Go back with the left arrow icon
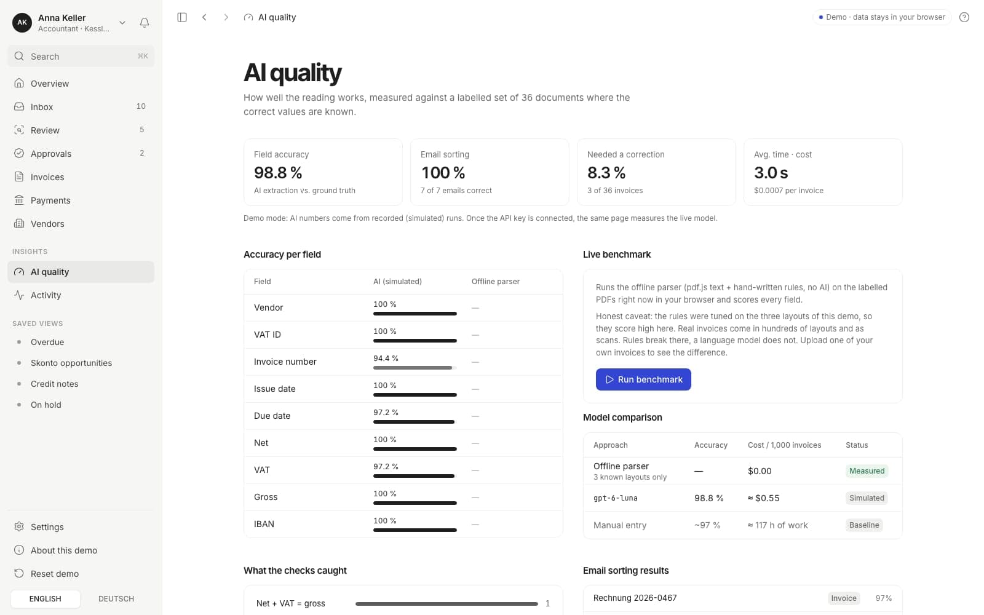The height and width of the screenshot is (615, 984). [x=204, y=17]
